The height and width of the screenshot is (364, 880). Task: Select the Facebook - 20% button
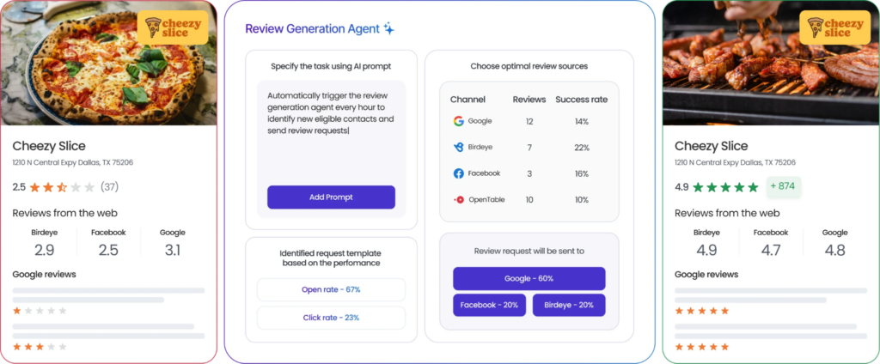point(489,305)
